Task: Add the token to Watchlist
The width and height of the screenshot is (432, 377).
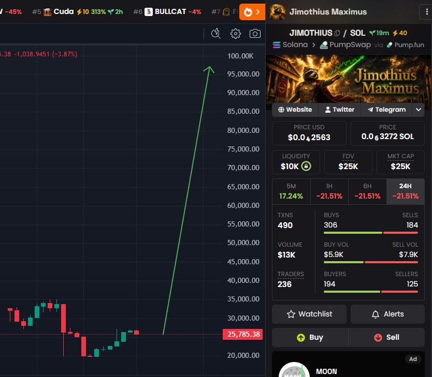Action: 309,314
